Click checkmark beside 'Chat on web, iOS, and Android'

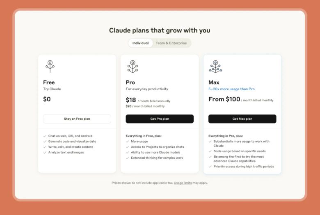coord(45,136)
